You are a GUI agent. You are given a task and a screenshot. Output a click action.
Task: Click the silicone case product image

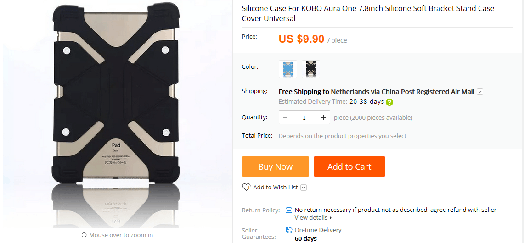116,101
